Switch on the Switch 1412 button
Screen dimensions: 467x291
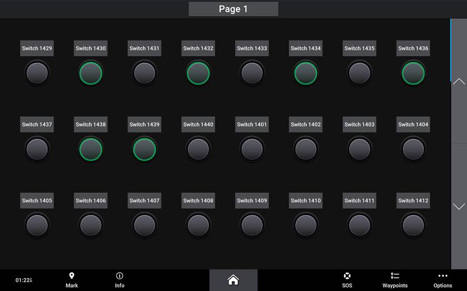click(x=413, y=225)
